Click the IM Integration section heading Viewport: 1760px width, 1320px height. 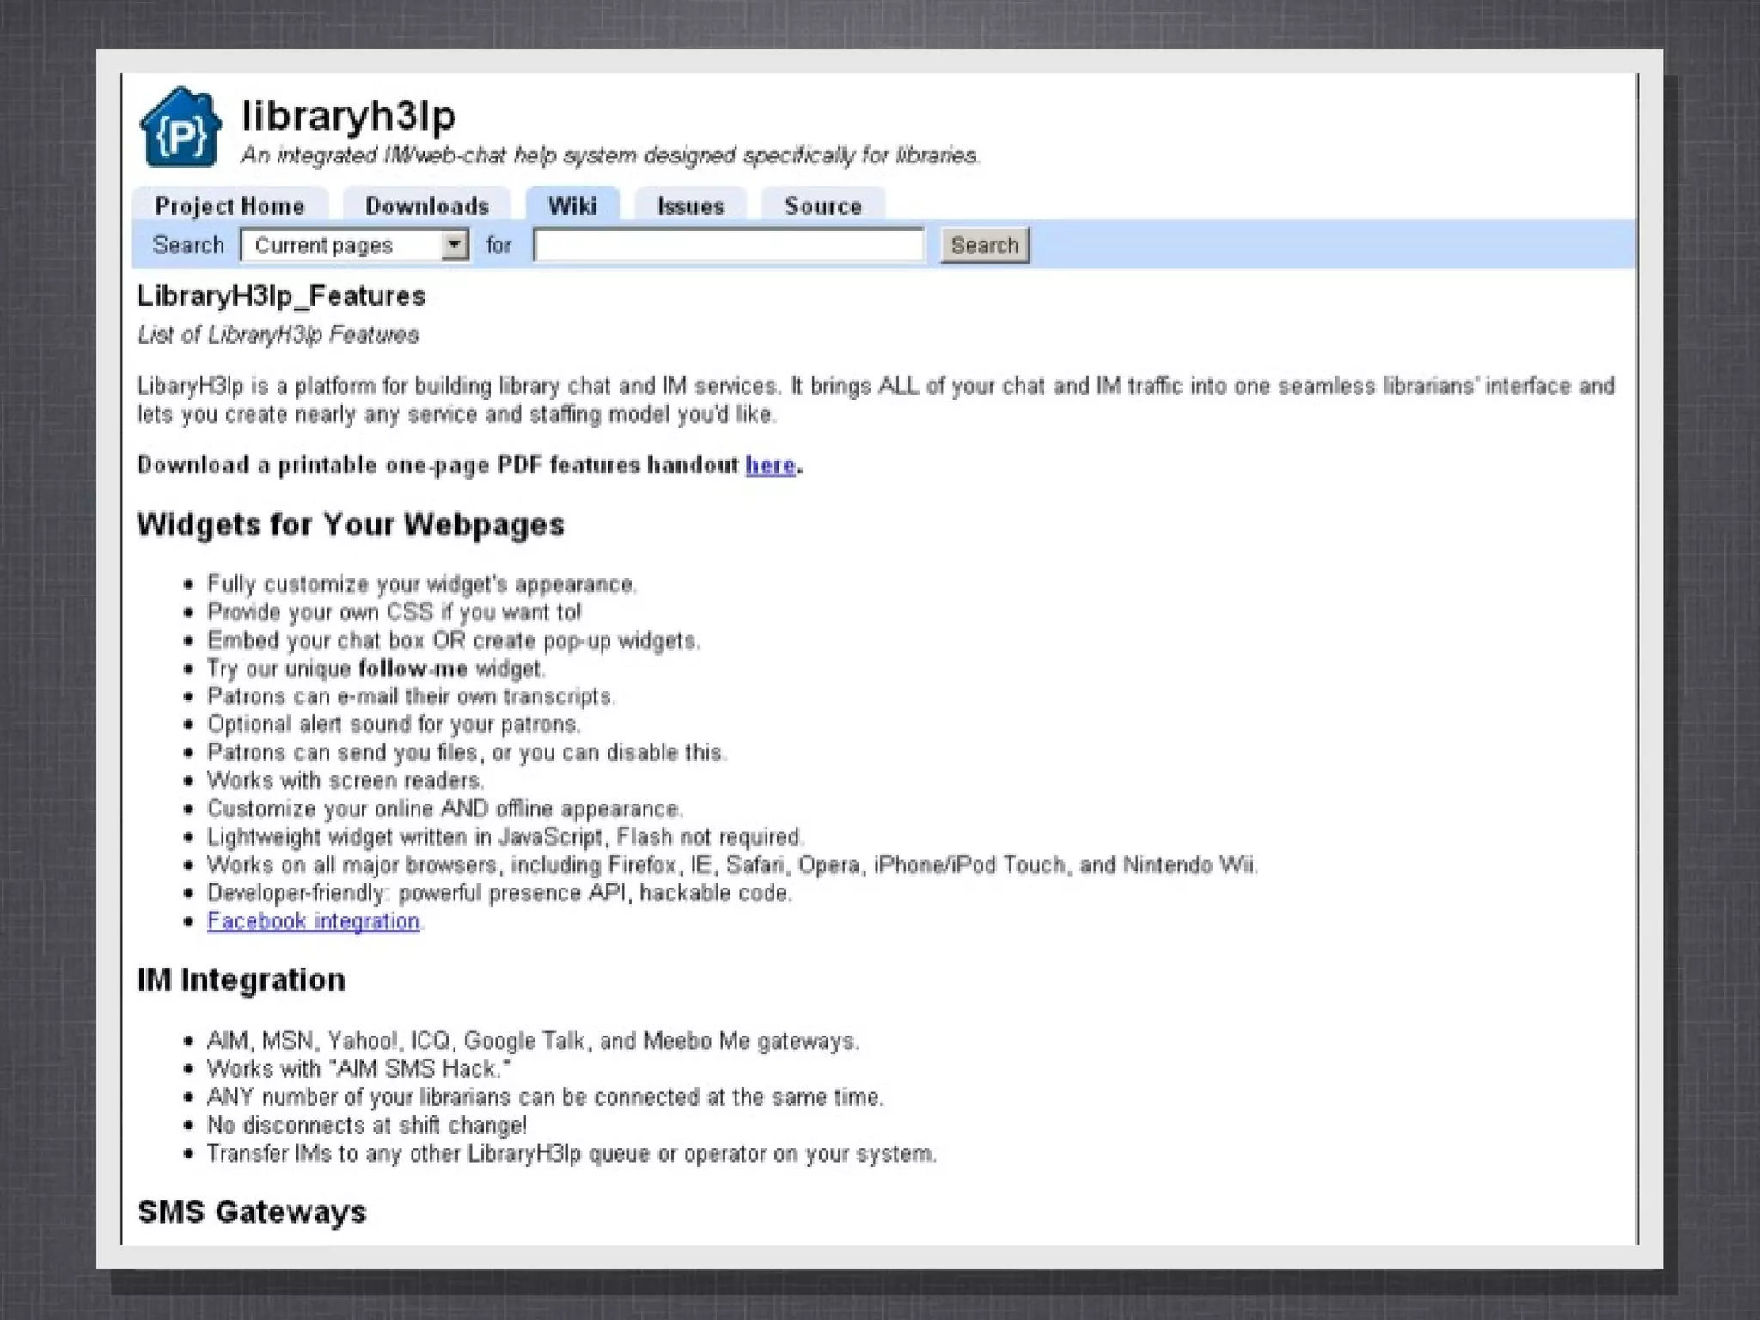tap(241, 980)
